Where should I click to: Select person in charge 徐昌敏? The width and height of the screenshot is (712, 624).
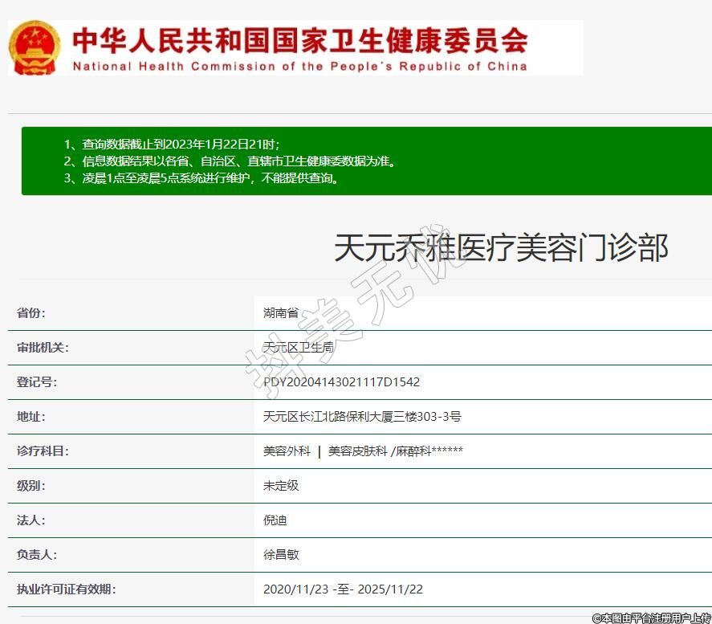(x=281, y=555)
